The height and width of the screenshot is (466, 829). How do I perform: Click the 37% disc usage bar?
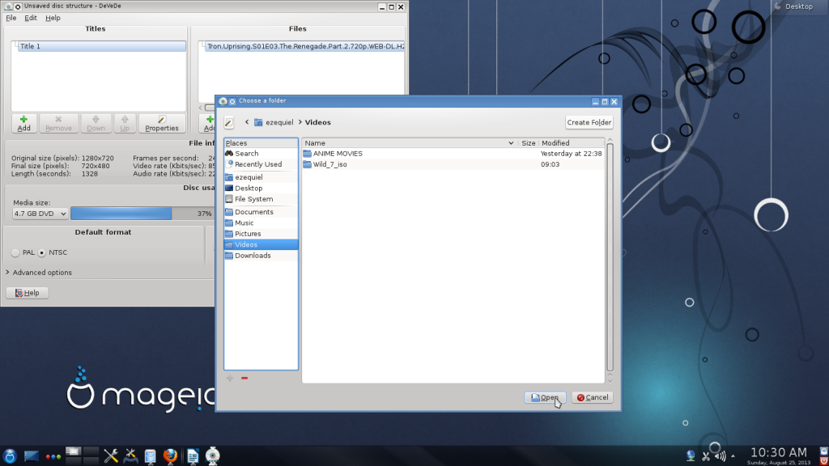coord(142,214)
